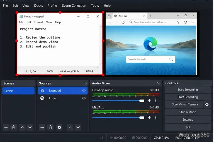Click CPU: 0.4% in status bar
214x142 pixels.
click(x=161, y=138)
